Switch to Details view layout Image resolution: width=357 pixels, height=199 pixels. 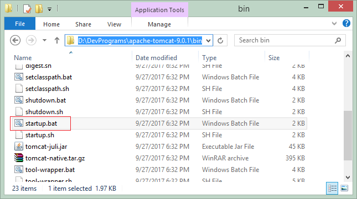click(332, 188)
